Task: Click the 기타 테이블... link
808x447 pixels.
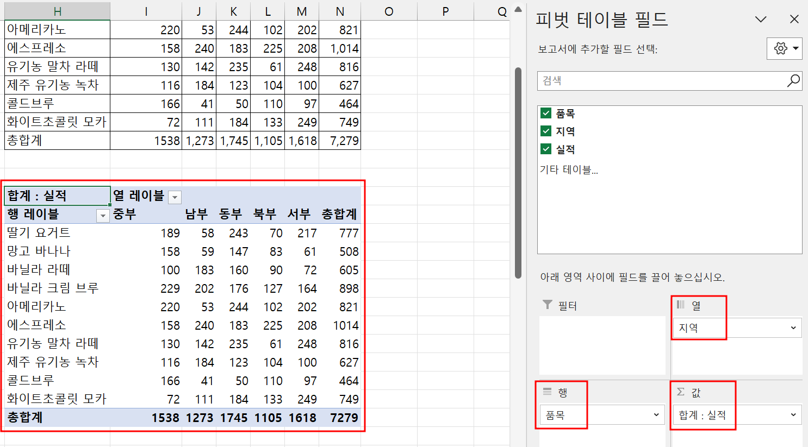Action: pos(569,169)
